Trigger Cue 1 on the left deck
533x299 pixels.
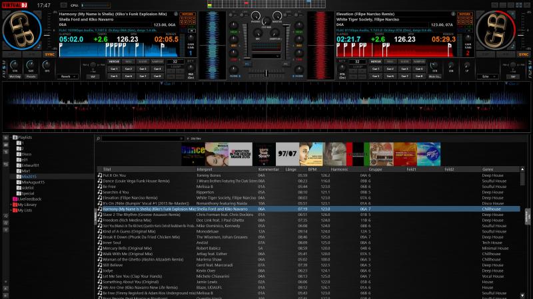tap(114, 69)
